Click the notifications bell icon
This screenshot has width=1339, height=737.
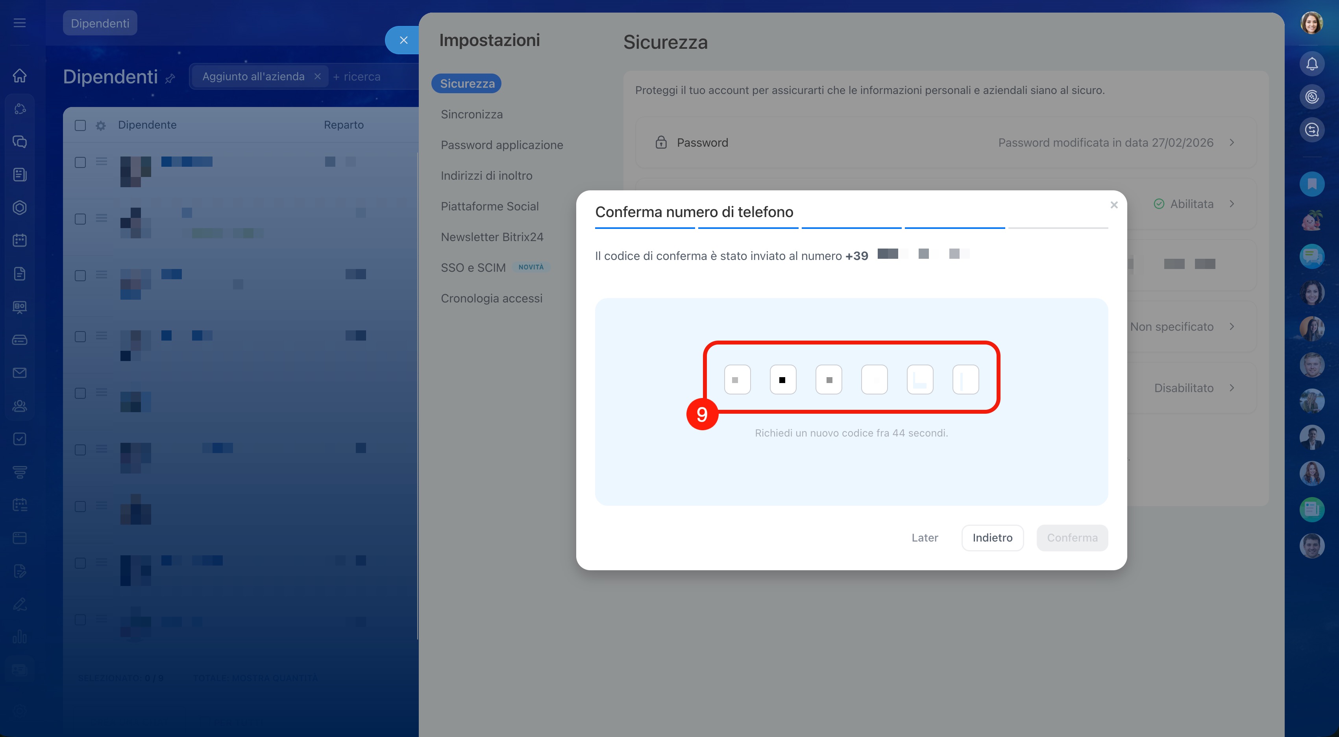coord(1311,64)
